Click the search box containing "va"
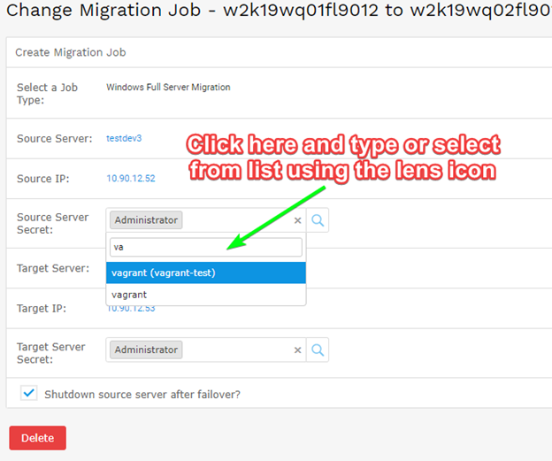 coord(205,247)
